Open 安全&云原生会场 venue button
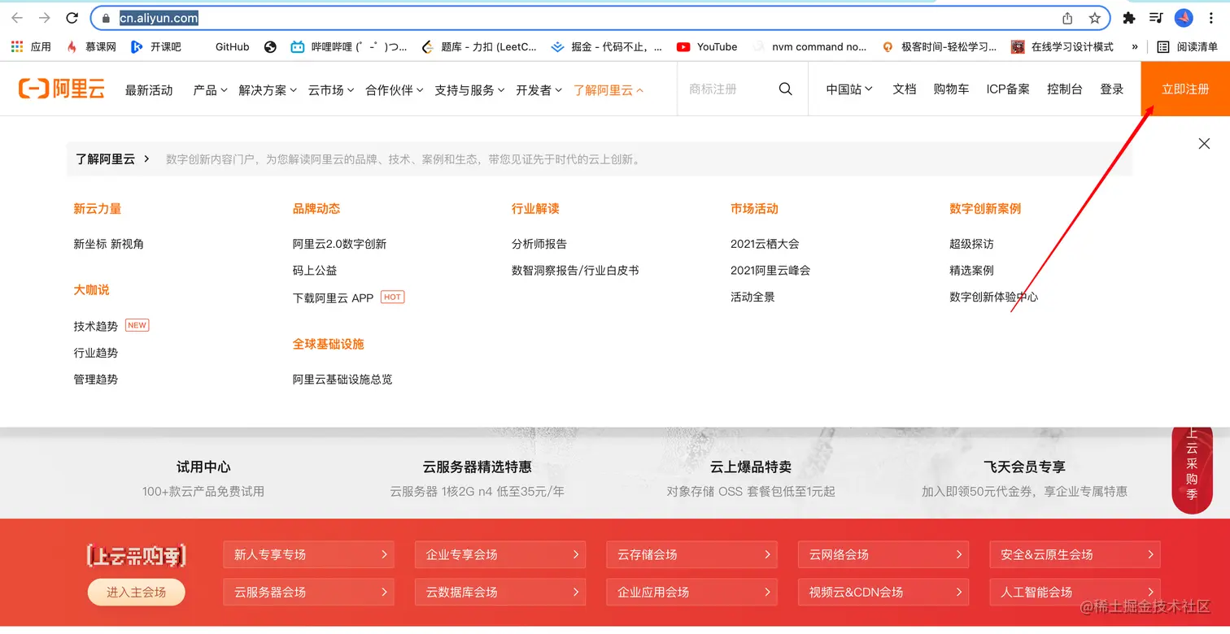1230x634 pixels. click(1075, 554)
